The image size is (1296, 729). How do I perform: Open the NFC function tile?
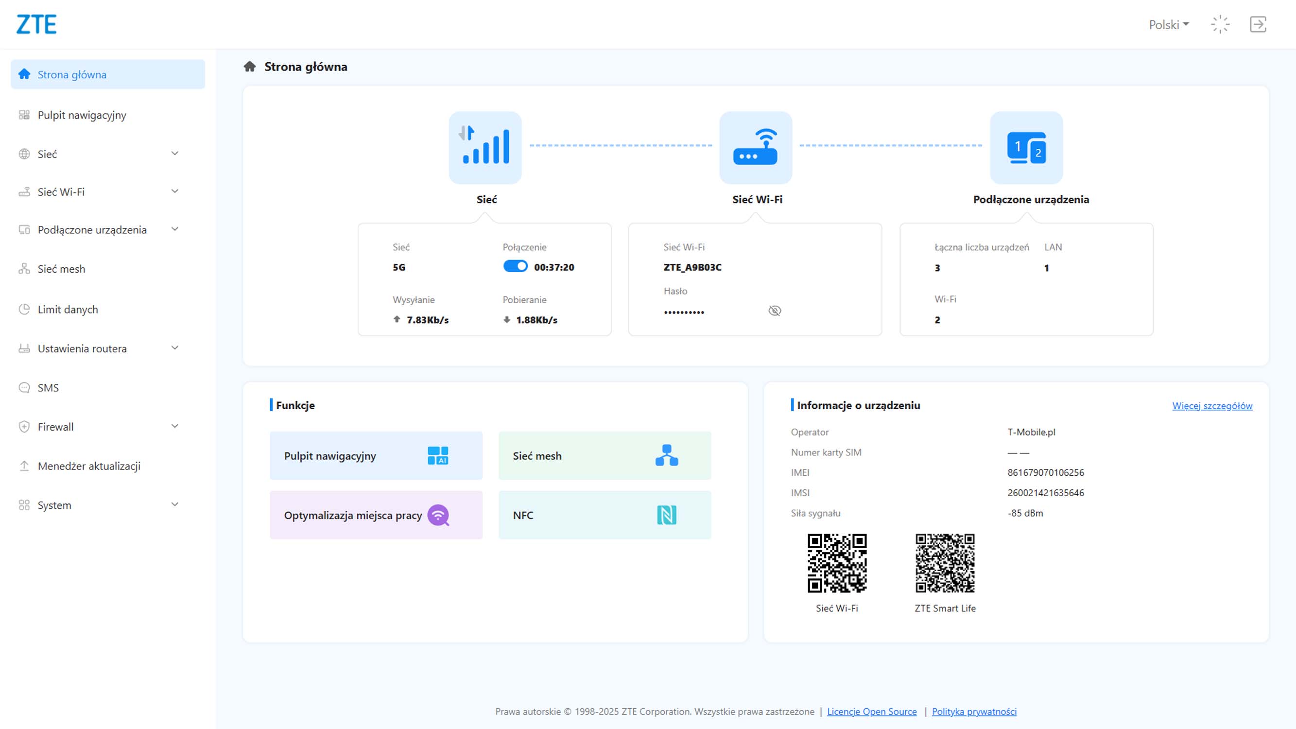click(x=604, y=515)
